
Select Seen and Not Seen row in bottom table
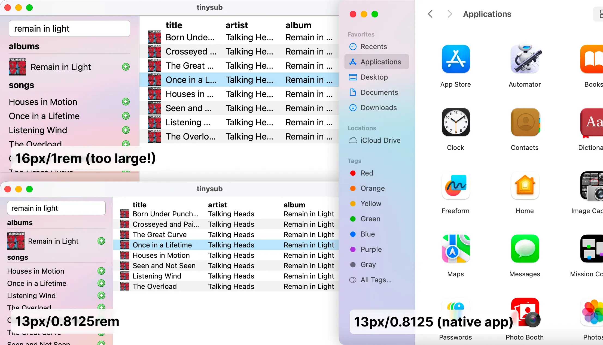point(226,266)
